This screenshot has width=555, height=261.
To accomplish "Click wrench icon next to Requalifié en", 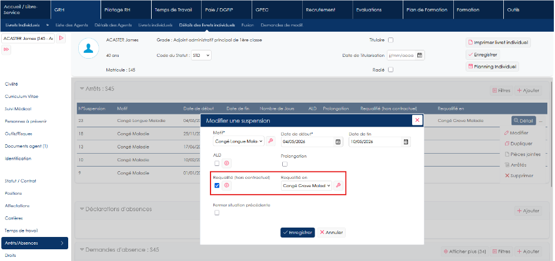I will pyautogui.click(x=339, y=185).
